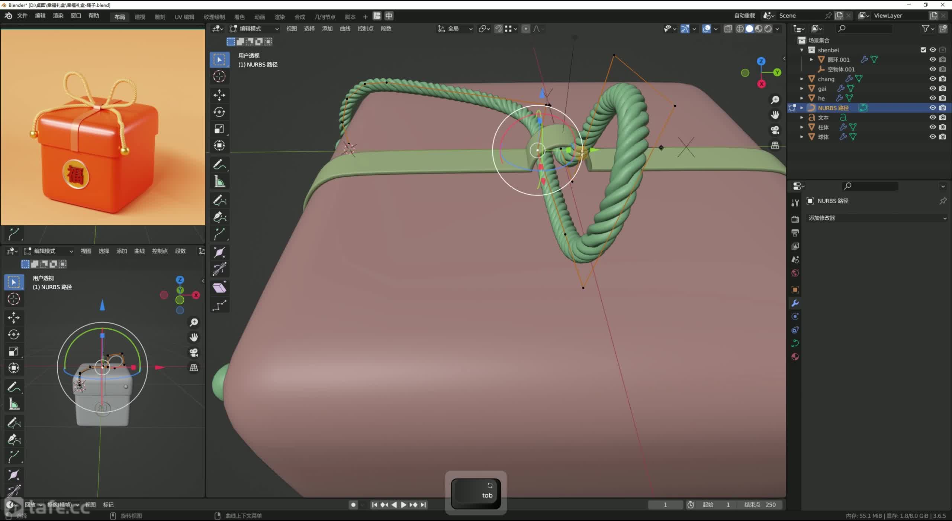Expand the chang object in outliner
952x521 pixels.
point(802,79)
